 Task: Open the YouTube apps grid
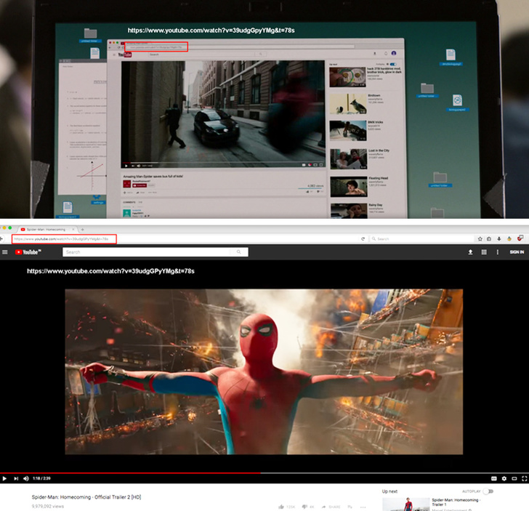(484, 252)
